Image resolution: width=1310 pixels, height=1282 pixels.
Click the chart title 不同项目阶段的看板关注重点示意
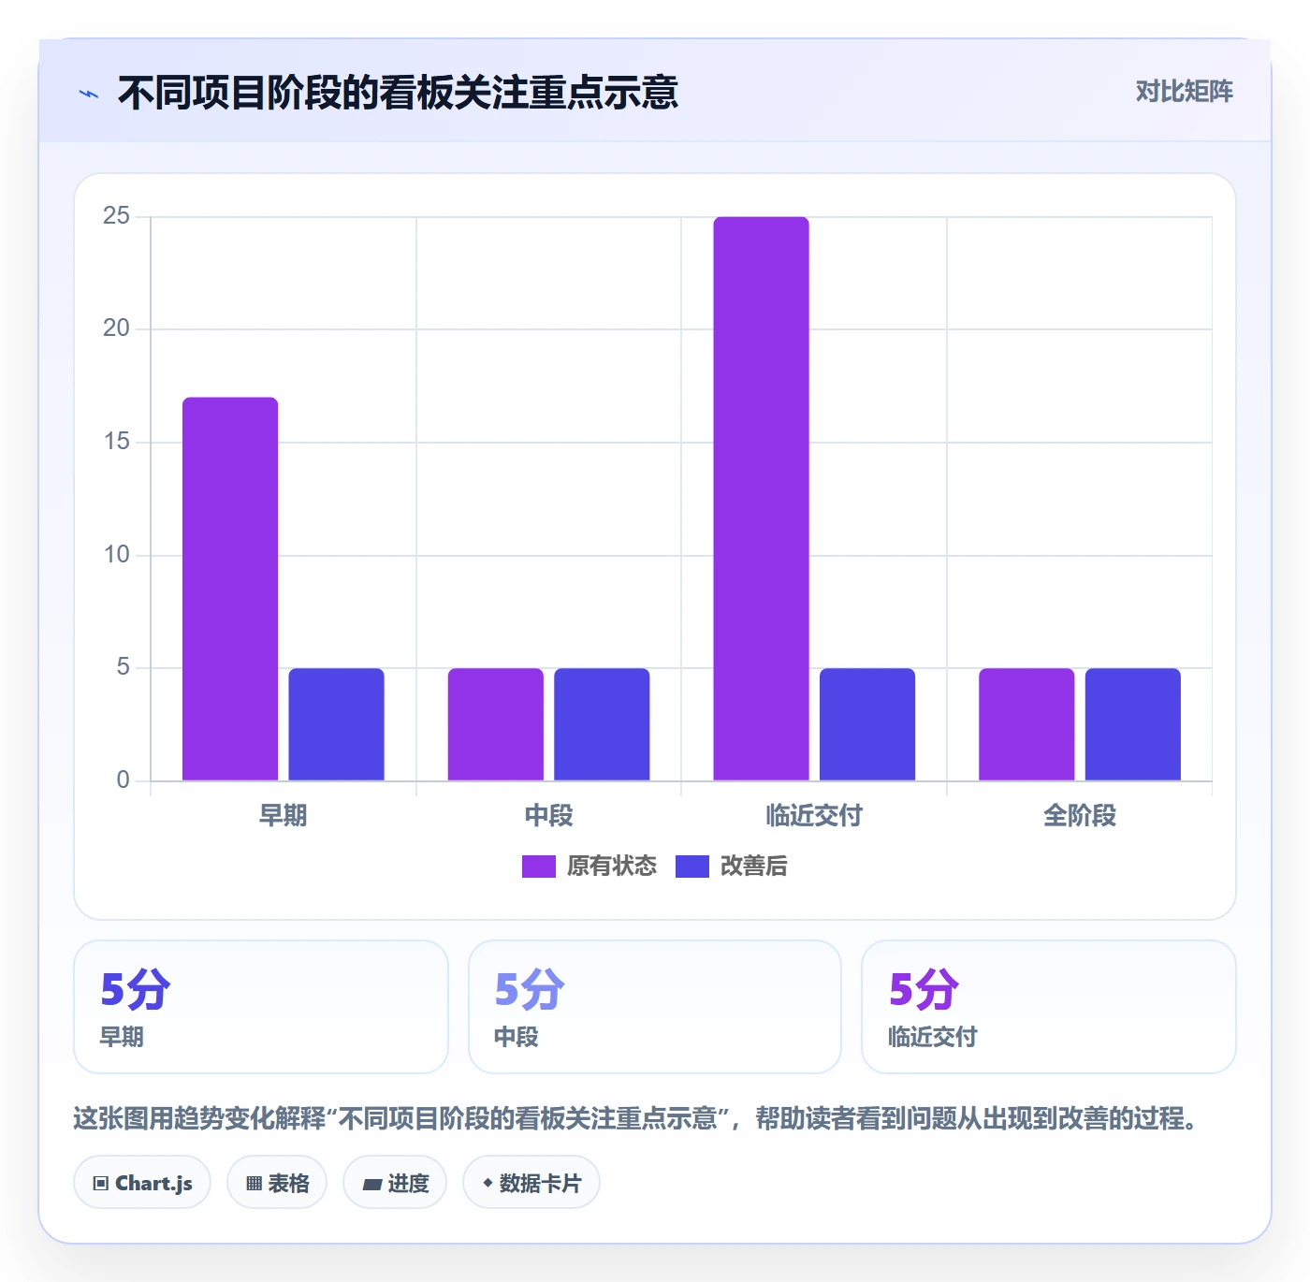pos(398,93)
